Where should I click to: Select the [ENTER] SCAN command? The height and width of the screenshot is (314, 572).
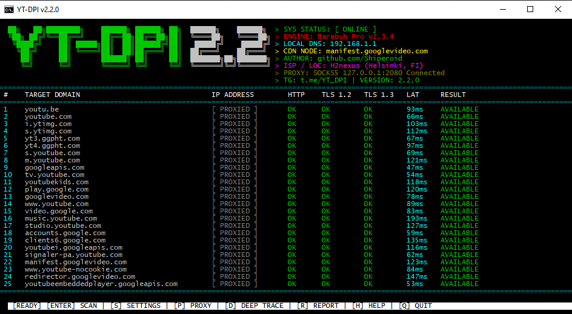tap(72, 306)
